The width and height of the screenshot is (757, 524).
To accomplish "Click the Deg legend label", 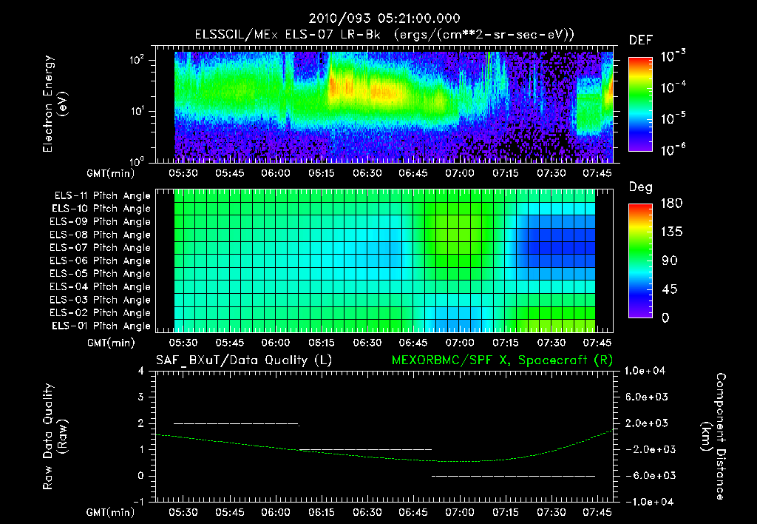I will 640,187.
